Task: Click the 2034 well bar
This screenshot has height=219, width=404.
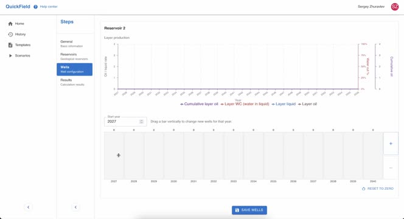Action: click(253, 156)
